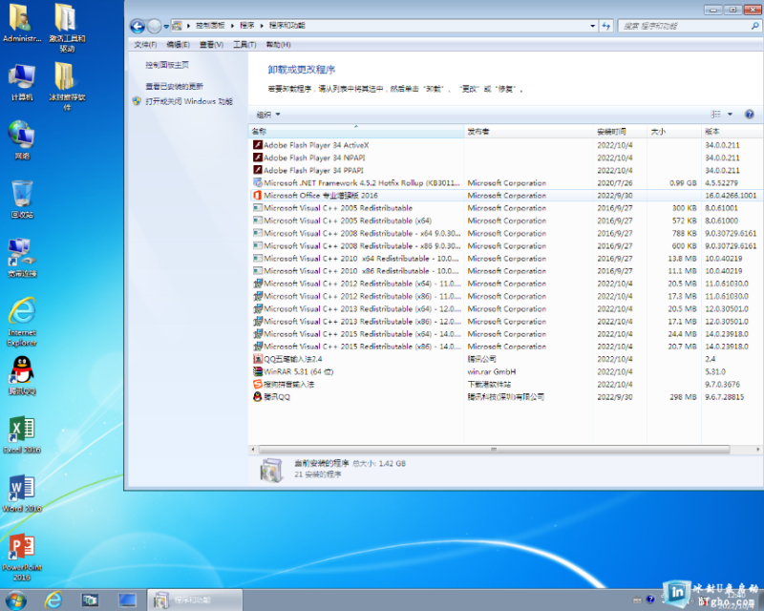Viewport: 764px width, 611px height.
Task: Select Microsoft Office 专业增强版 2016 icon
Action: [x=256, y=196]
